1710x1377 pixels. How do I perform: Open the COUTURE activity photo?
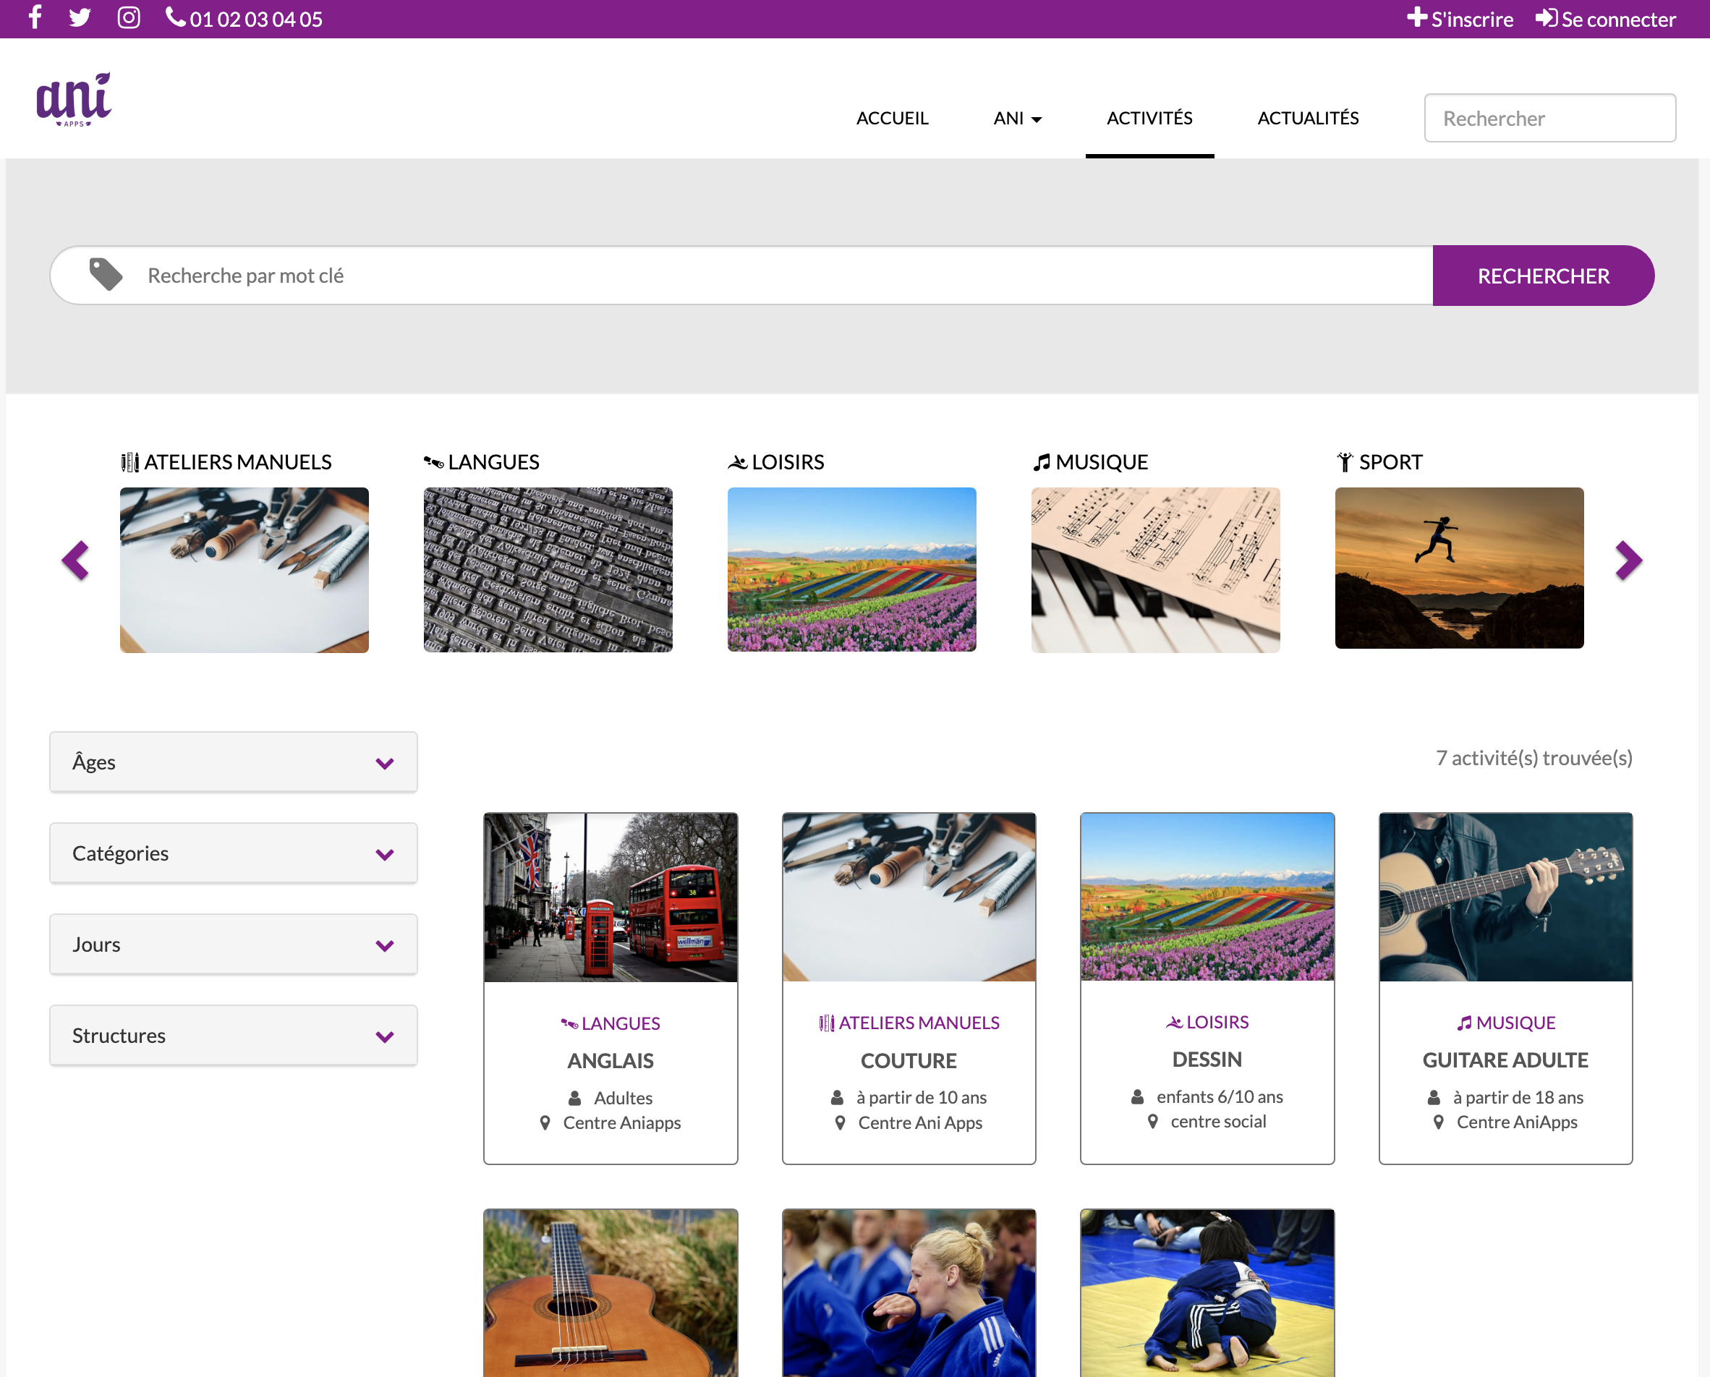tap(909, 897)
